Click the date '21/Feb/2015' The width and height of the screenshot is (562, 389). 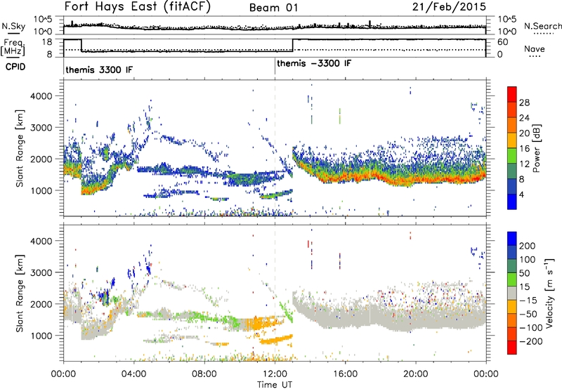coord(449,6)
